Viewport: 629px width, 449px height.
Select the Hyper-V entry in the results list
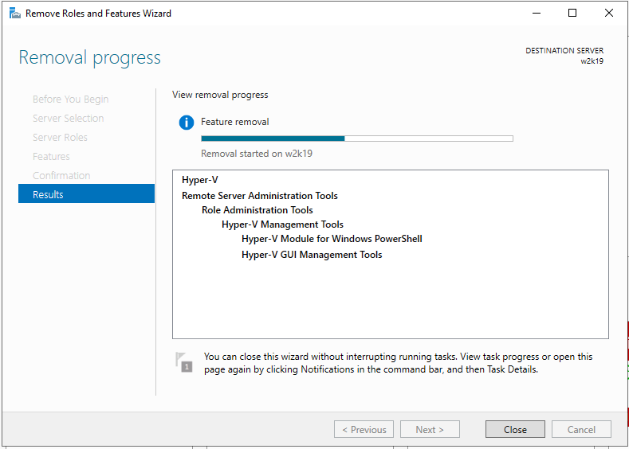[200, 180]
